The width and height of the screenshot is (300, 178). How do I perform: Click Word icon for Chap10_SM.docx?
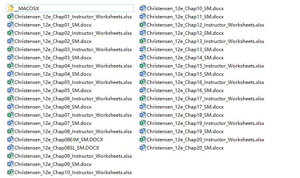tap(143, 8)
